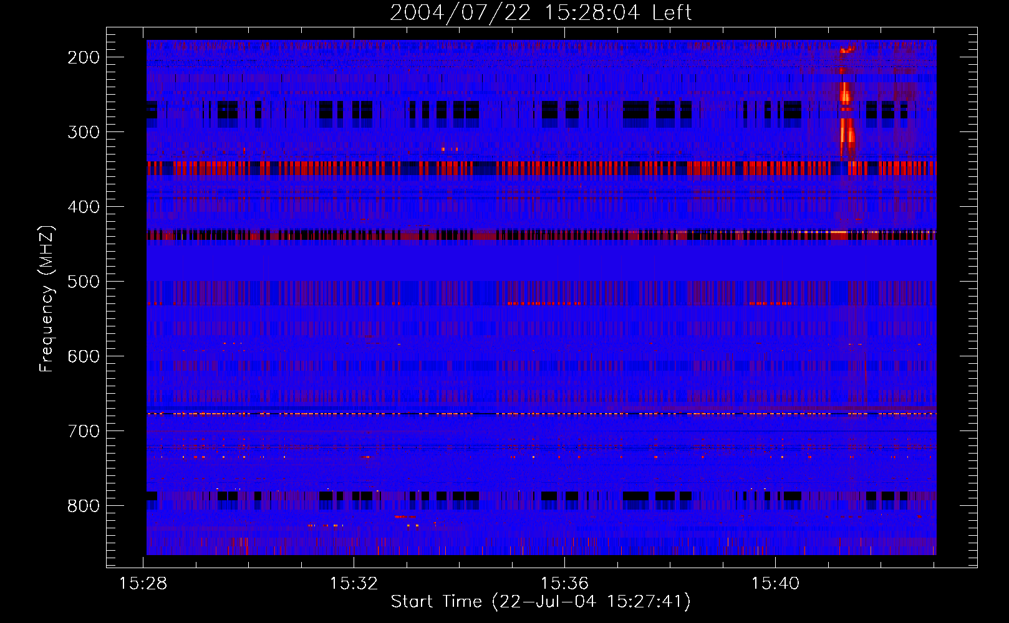Viewport: 1009px width, 623px height.
Task: Click the 'Frequency (MHZ)' axis title
Action: (x=47, y=298)
